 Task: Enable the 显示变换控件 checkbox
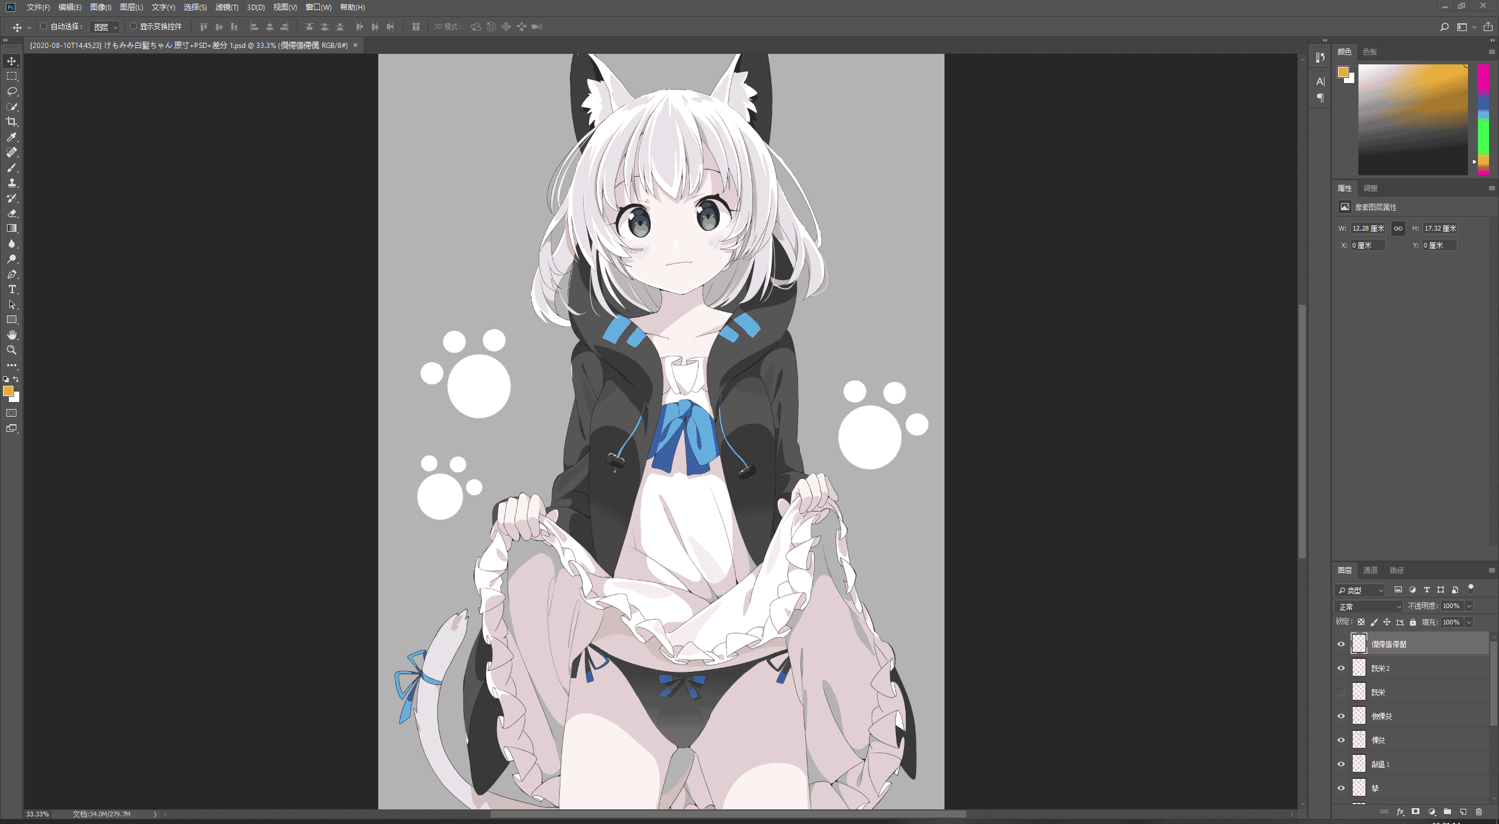pyautogui.click(x=133, y=26)
